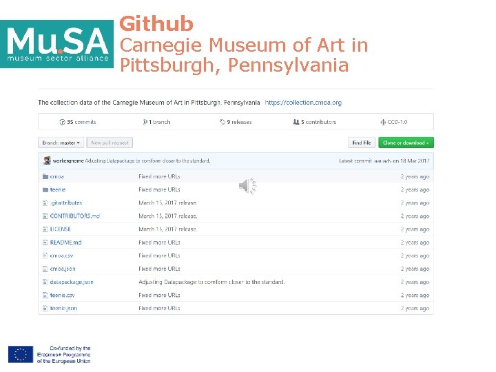Screen dimensions: 496x372
Task: Click the file icon beside README.md
Action: coord(45,242)
